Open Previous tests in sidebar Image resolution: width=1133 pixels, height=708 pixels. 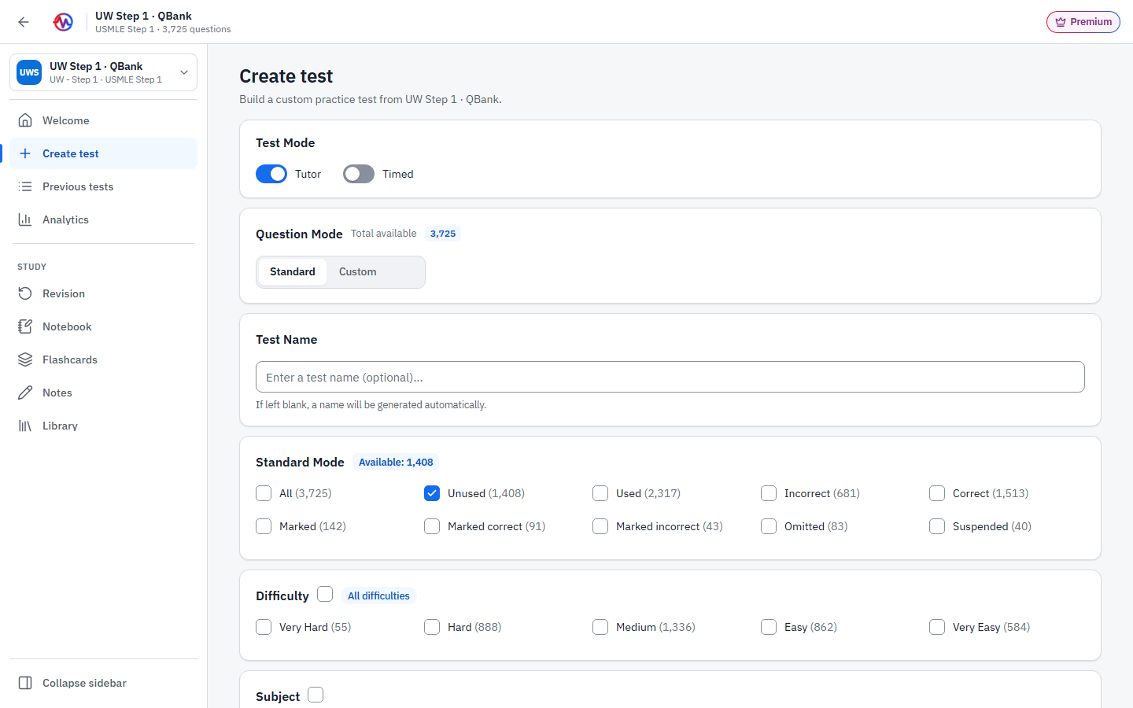(x=103, y=186)
